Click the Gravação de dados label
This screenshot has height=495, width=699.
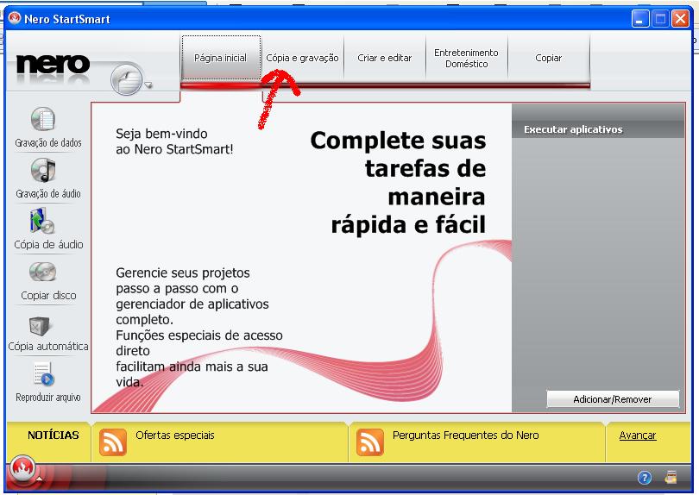point(48,142)
